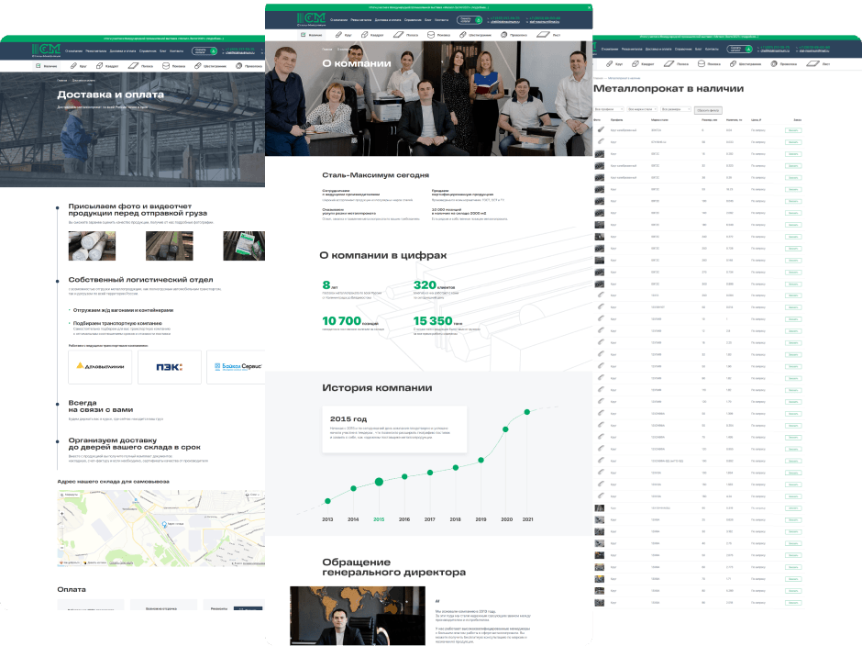Screen dimensions: 862x646
Task: Click the director's photo thumbnail
Action: [x=358, y=616]
